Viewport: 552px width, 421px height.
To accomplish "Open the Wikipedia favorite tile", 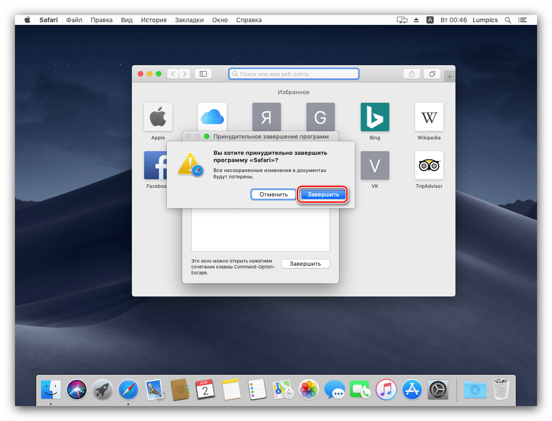I will pos(429,117).
